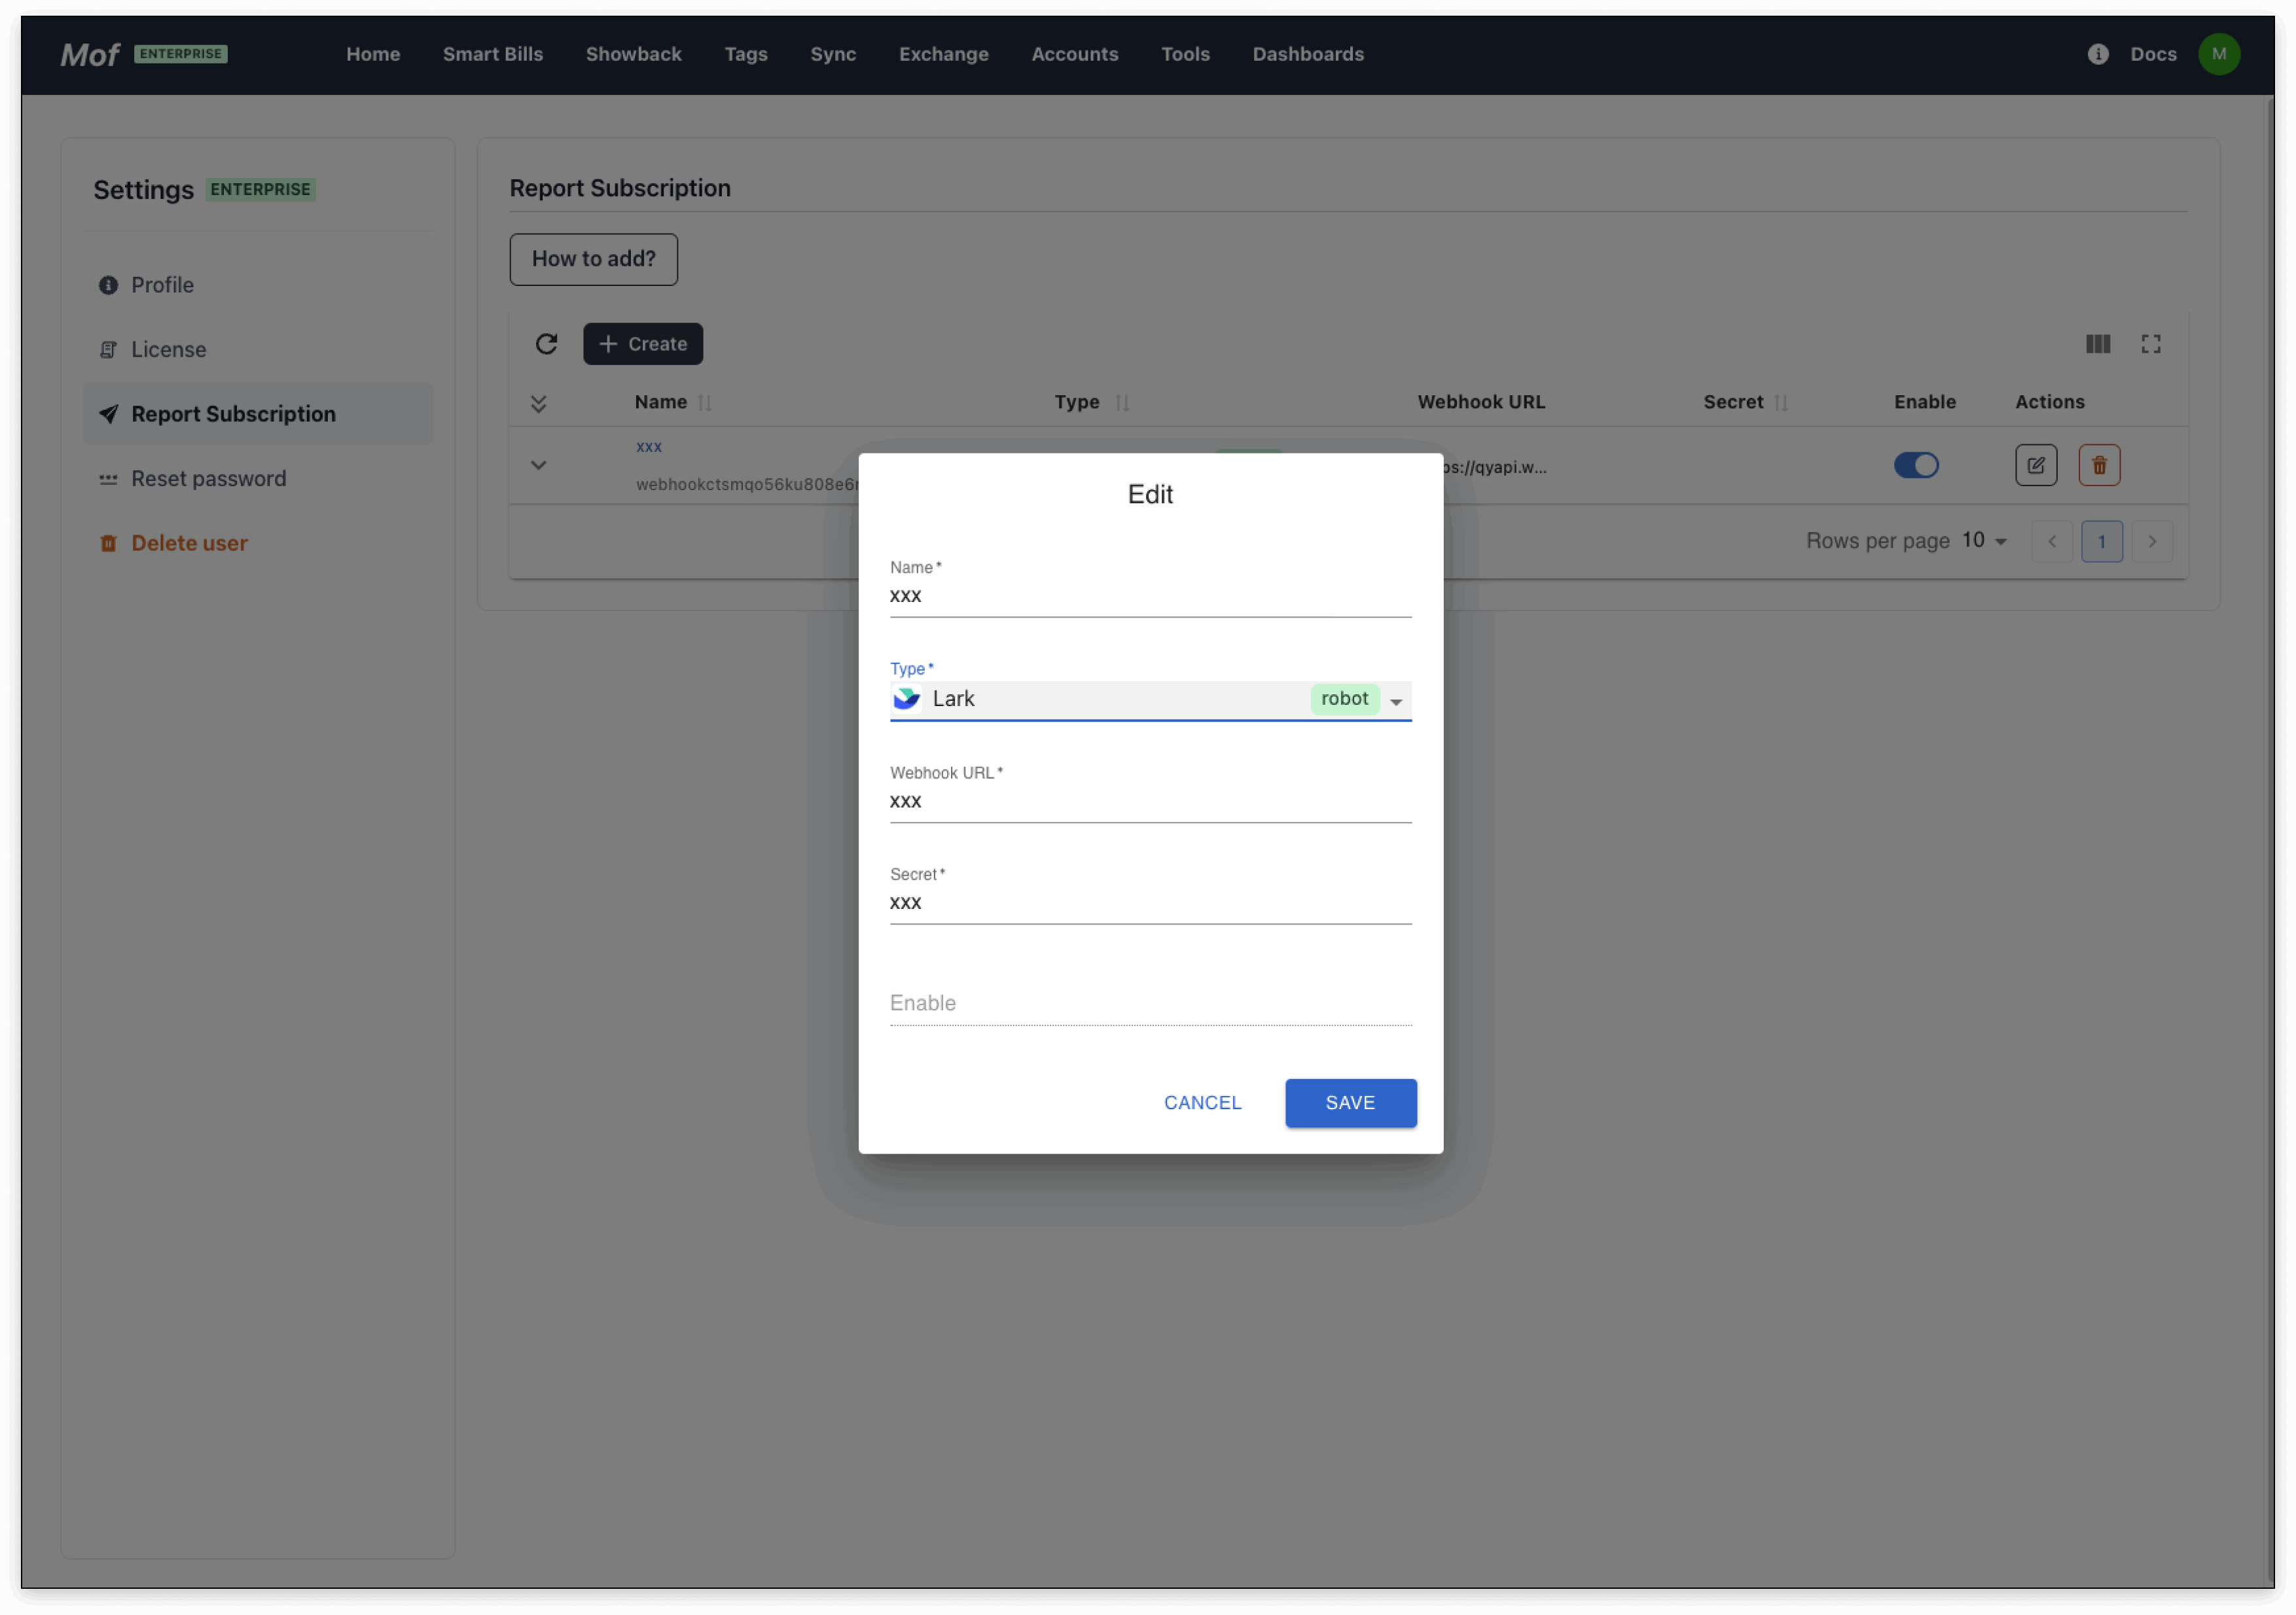Image resolution: width=2296 pixels, height=1615 pixels.
Task: Sort by Secret column sort icon
Action: click(x=1780, y=403)
